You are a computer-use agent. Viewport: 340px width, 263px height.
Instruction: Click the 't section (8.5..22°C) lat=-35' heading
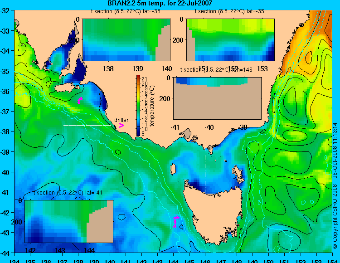(229, 11)
